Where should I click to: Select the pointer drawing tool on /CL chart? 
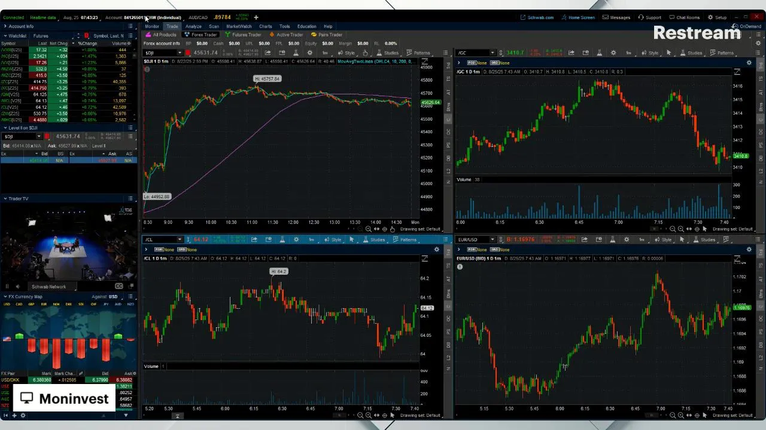[352, 239]
